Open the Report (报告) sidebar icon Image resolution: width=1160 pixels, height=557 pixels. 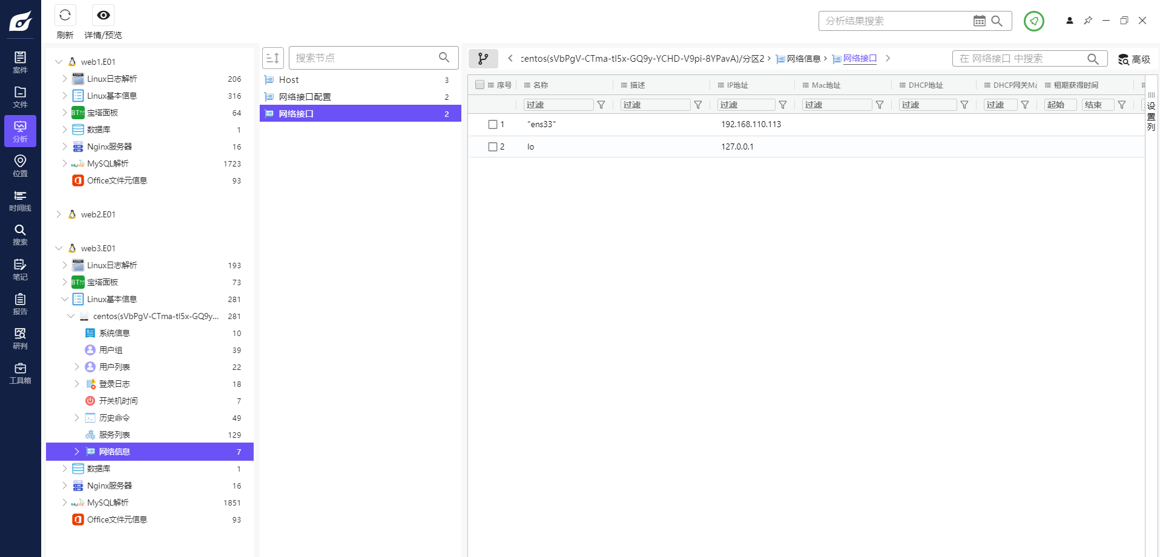pyautogui.click(x=20, y=304)
